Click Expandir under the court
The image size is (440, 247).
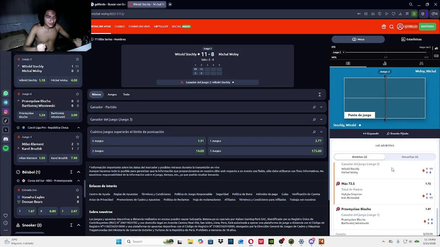[371, 133]
